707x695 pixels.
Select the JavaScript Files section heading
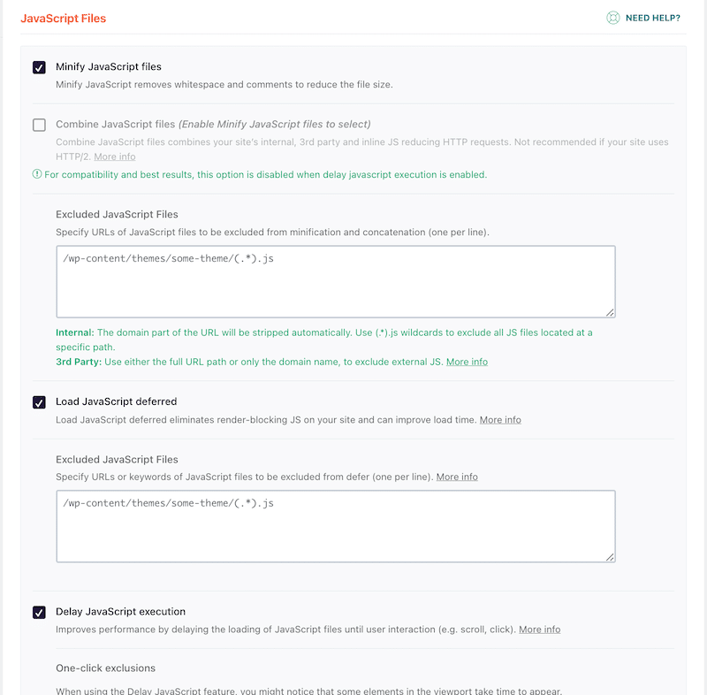63,18
